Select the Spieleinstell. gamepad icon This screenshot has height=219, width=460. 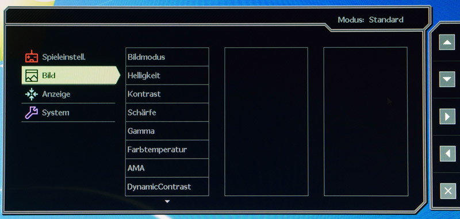pyautogui.click(x=32, y=56)
